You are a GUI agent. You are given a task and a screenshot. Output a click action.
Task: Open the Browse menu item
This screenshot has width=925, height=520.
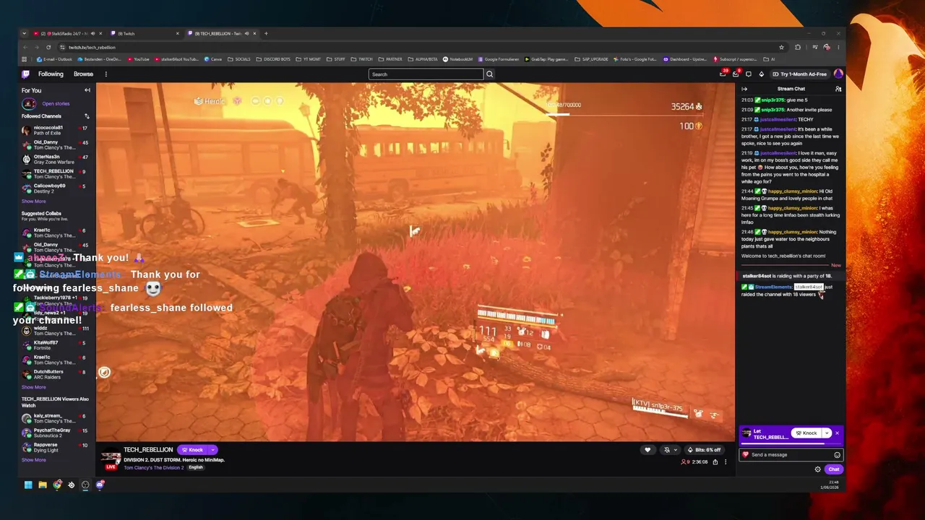click(83, 74)
